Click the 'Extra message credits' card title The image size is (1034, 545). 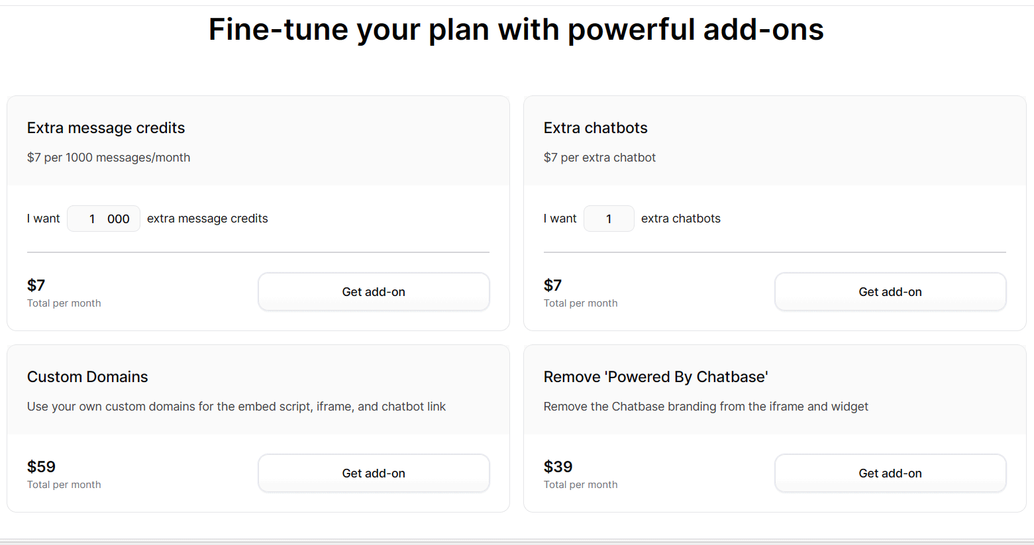click(x=106, y=128)
